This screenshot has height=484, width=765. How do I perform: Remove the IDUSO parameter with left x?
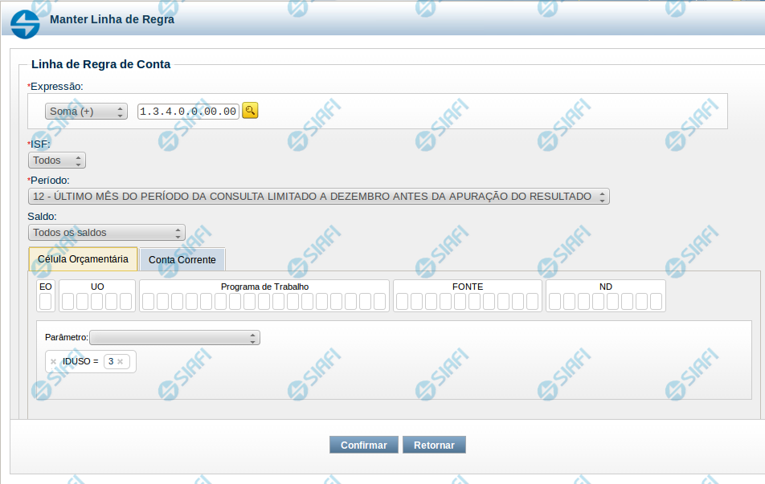click(53, 362)
